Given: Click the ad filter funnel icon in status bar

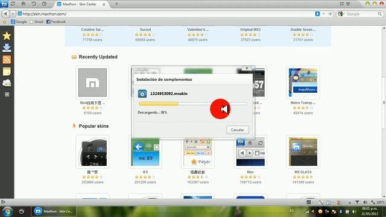Looking at the screenshot, I should point(357,203).
